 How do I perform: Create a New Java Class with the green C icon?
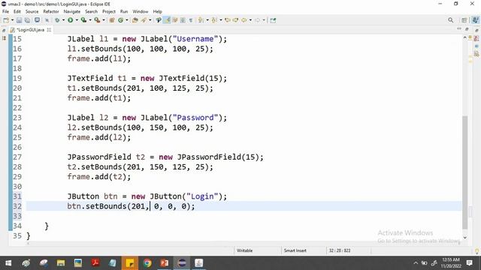(x=120, y=20)
